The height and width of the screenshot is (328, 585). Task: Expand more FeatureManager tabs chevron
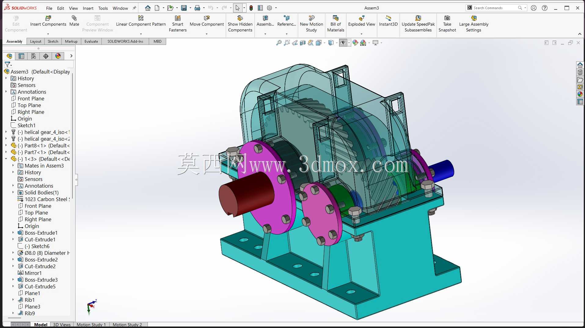tap(71, 56)
